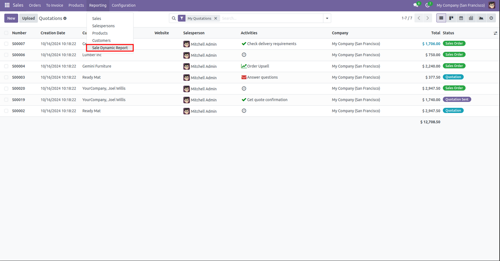Open the Products top menu

[76, 5]
